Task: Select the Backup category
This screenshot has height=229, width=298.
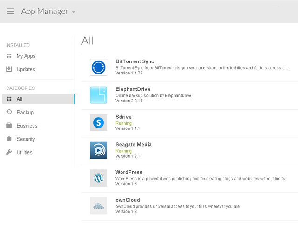Action: click(x=25, y=112)
